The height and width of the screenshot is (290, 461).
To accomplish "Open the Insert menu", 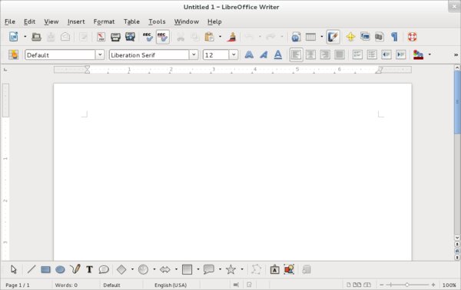I will click(76, 21).
